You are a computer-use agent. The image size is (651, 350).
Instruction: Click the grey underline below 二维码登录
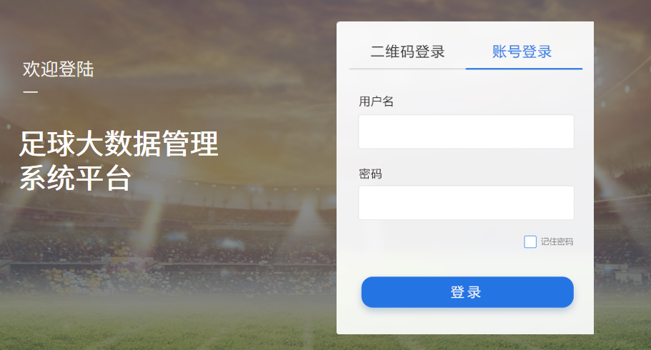coord(407,69)
